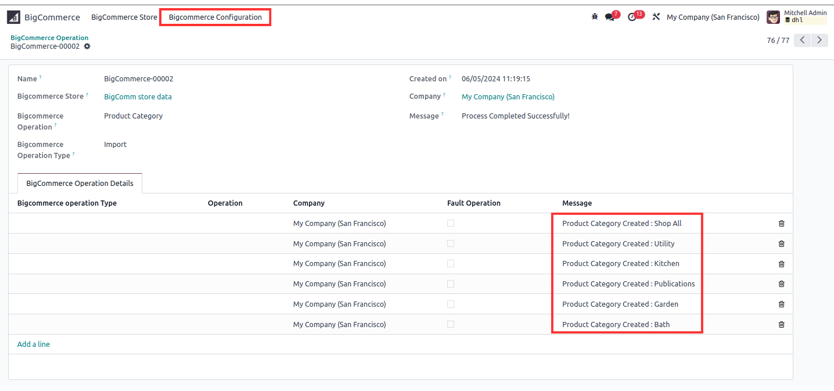Toggle Fault Operation checkbox in Publications row

click(451, 284)
